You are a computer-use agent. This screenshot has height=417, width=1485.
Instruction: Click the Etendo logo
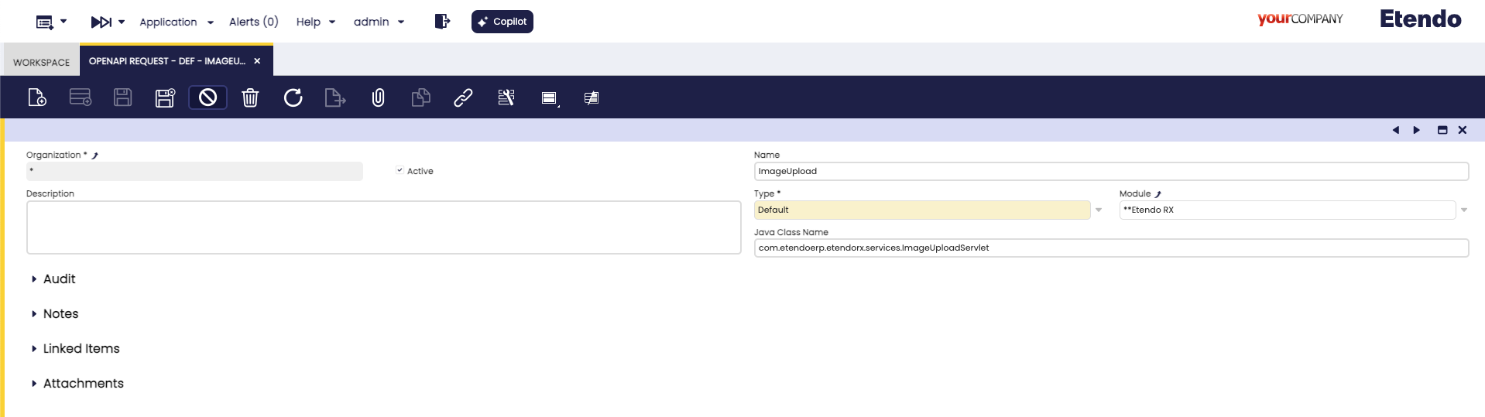click(1421, 19)
